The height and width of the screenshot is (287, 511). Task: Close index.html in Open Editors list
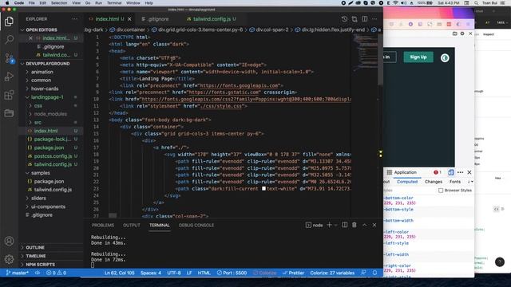point(30,38)
